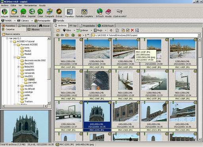Click the Cámara acquire button
This screenshot has height=147, width=203.
click(23, 21)
